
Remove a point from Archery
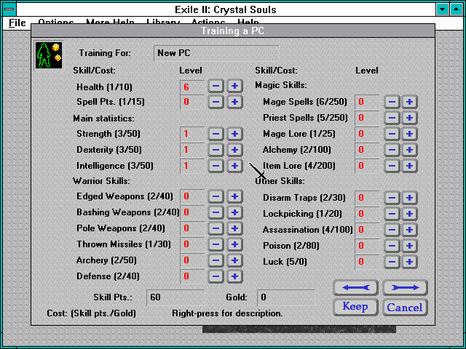pyautogui.click(x=216, y=260)
